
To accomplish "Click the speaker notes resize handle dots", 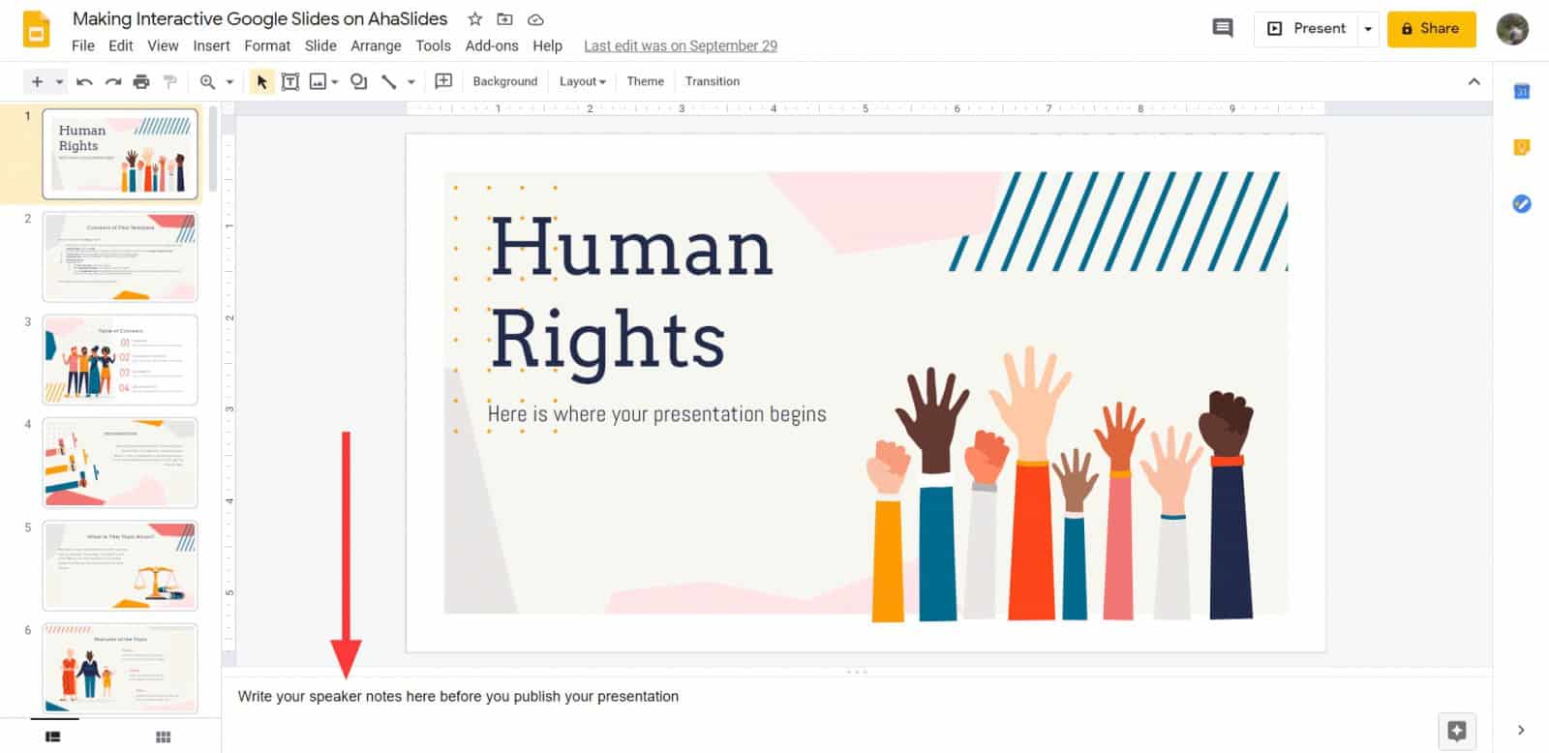I will pyautogui.click(x=857, y=672).
